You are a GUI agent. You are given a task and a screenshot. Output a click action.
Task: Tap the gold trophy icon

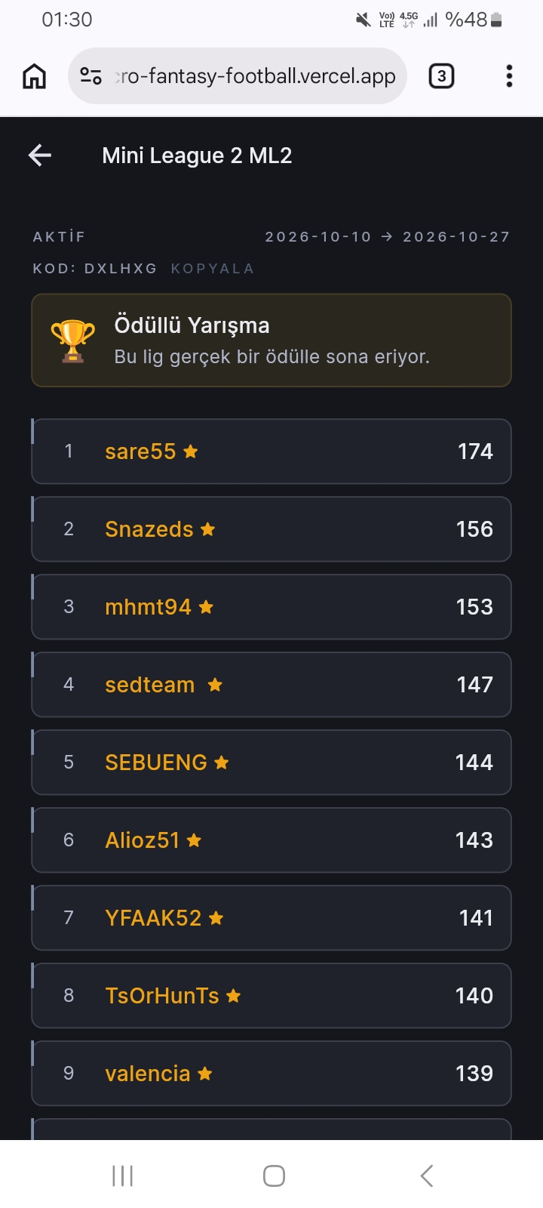(x=73, y=341)
